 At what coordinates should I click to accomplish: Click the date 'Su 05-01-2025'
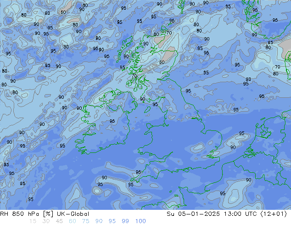[x=193, y=214]
